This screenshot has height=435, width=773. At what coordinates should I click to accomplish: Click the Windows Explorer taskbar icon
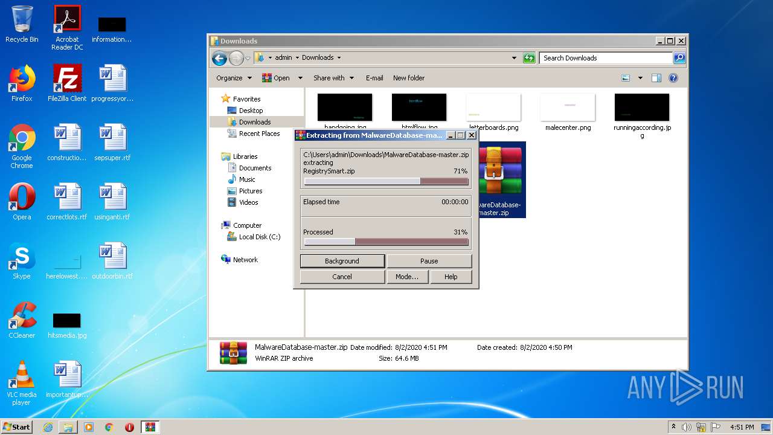[x=68, y=427]
